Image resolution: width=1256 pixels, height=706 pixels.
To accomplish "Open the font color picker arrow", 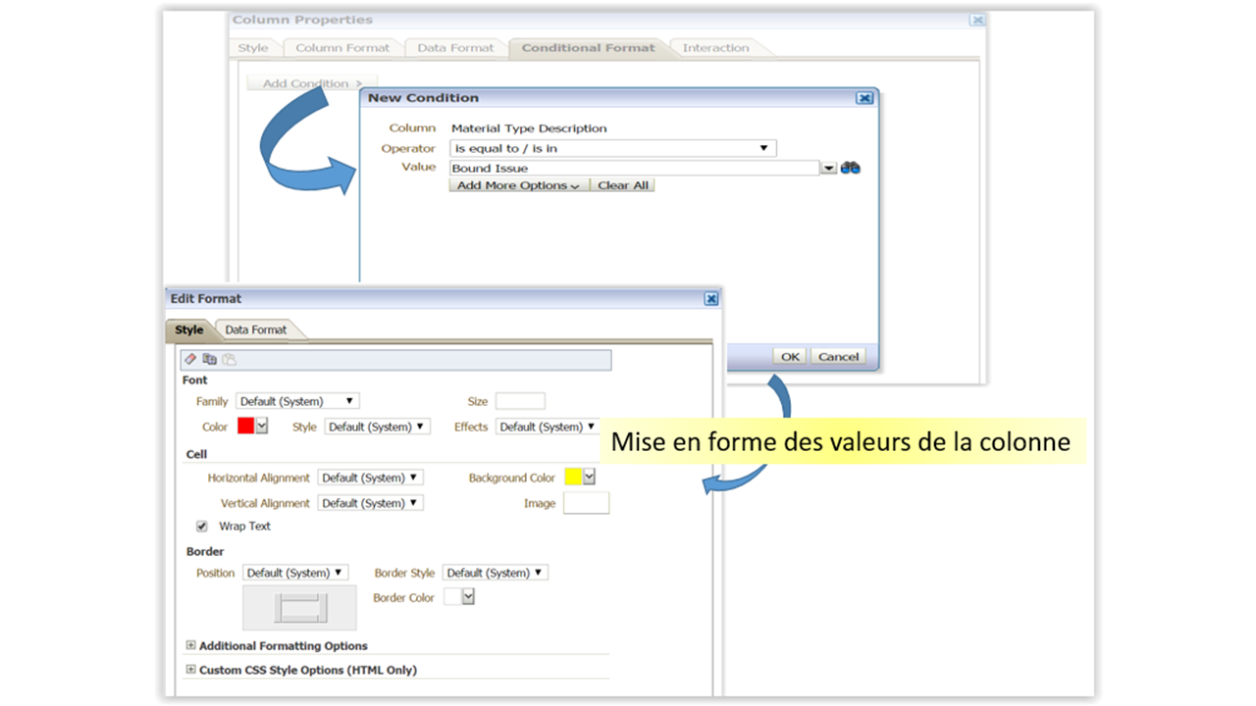I will tap(262, 427).
